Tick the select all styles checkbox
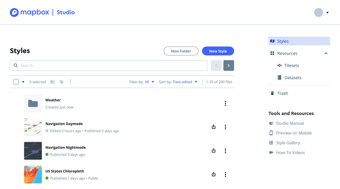The image size is (340, 189). (x=16, y=82)
